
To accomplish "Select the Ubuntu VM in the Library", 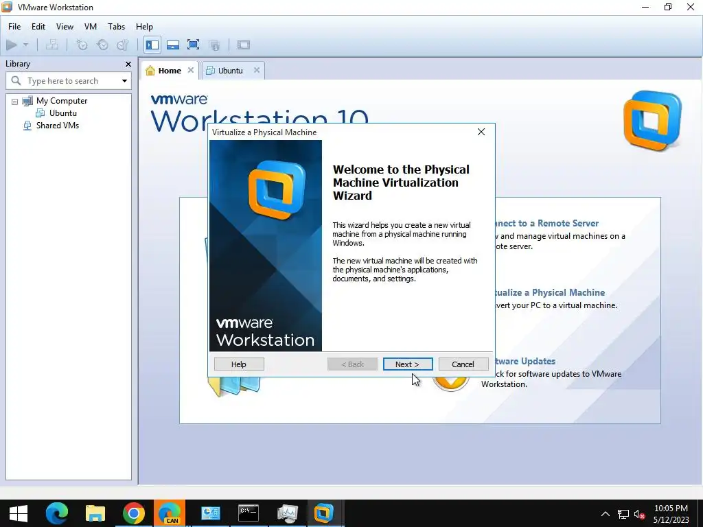I will click(62, 113).
